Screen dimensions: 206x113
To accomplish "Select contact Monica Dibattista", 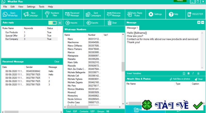I will click(75, 89).
